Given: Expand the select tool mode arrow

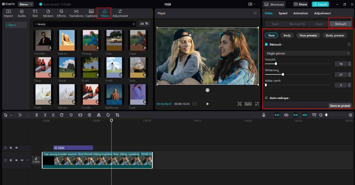Looking at the screenshot, I should coord(11,115).
